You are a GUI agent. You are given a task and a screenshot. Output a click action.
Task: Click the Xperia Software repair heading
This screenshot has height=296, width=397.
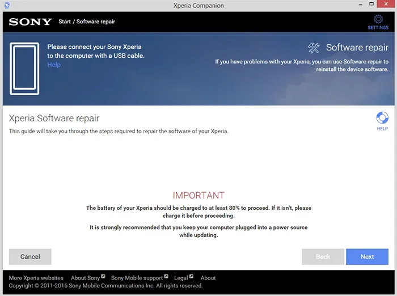[54, 118]
